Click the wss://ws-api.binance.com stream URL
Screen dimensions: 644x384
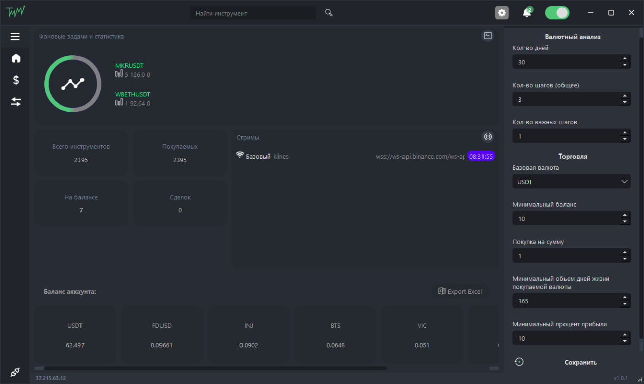point(421,156)
